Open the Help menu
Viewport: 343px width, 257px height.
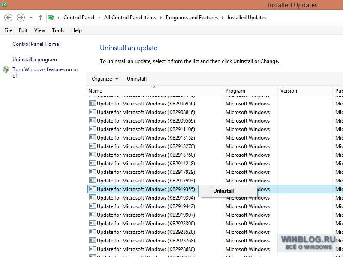click(76, 30)
